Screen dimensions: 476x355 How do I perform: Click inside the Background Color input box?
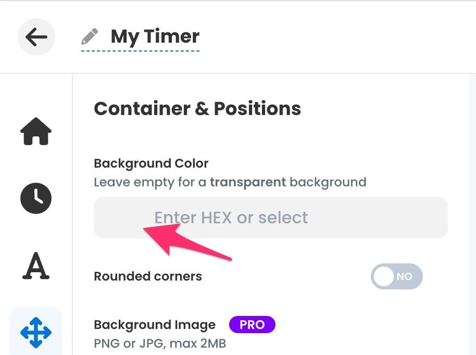[271, 217]
